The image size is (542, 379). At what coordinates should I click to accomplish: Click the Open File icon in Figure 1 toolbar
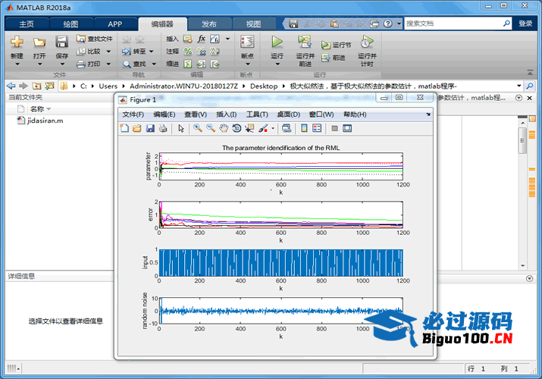pos(137,129)
